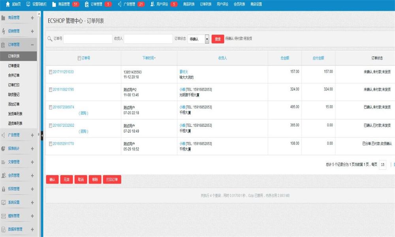Select checkbox for order 2016110821795
The width and height of the screenshot is (395, 237).
point(50,90)
